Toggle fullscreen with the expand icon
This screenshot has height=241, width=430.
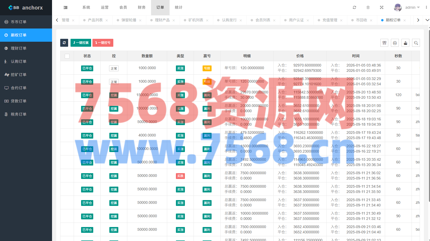point(382,8)
